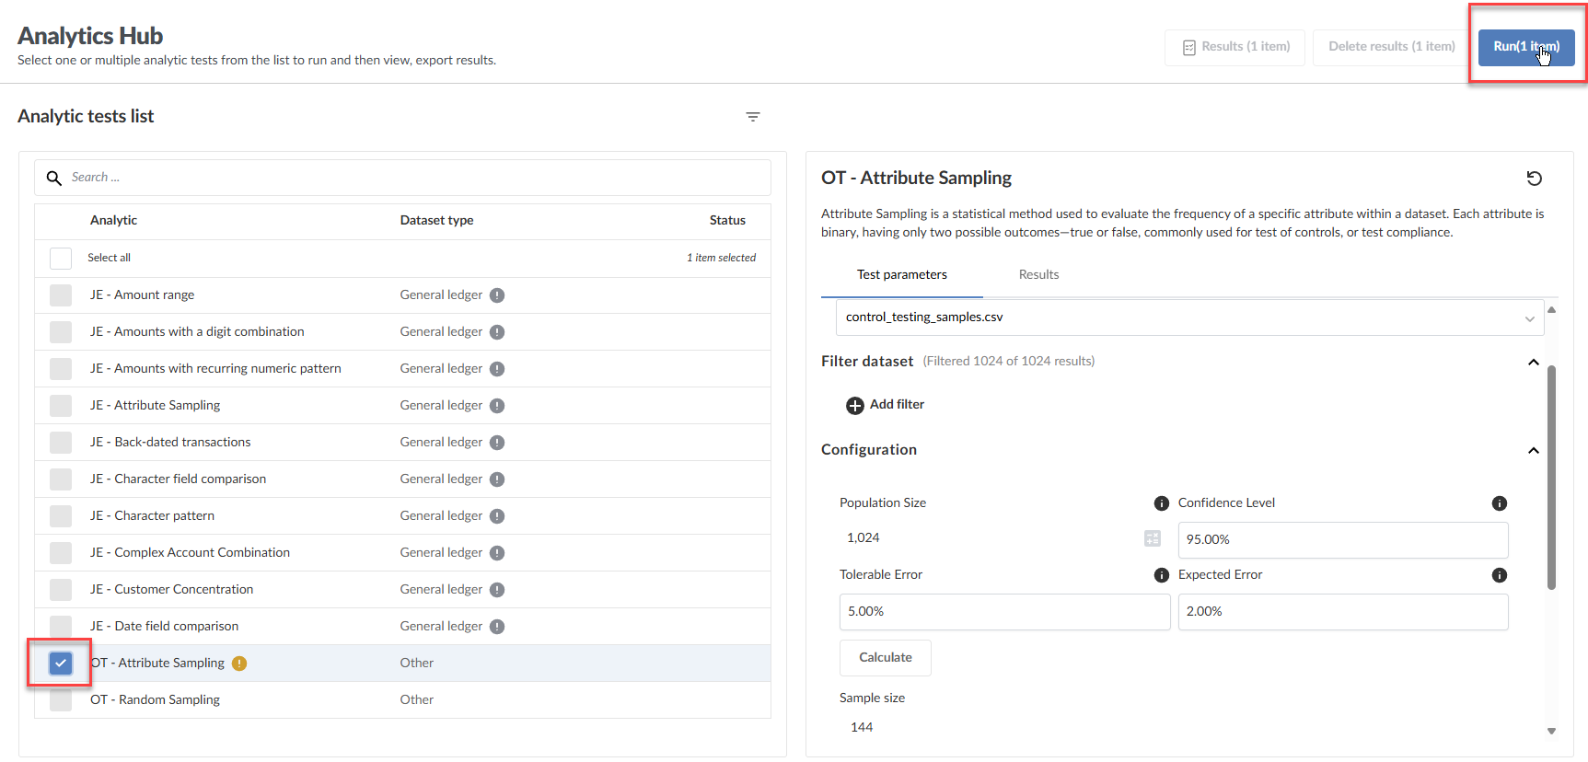
Task: Switch to the Test parameters tab
Action: pyautogui.click(x=902, y=275)
